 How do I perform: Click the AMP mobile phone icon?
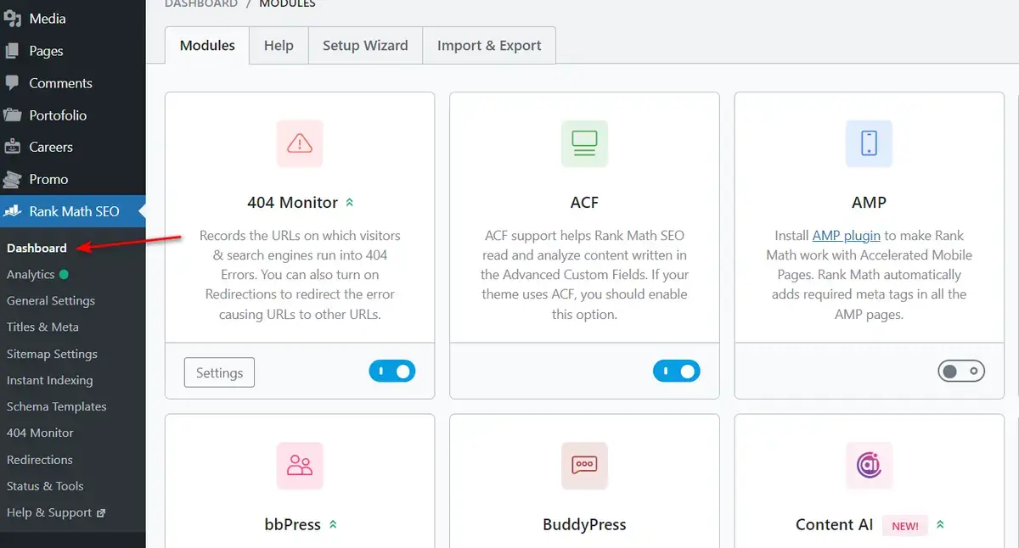tap(869, 143)
